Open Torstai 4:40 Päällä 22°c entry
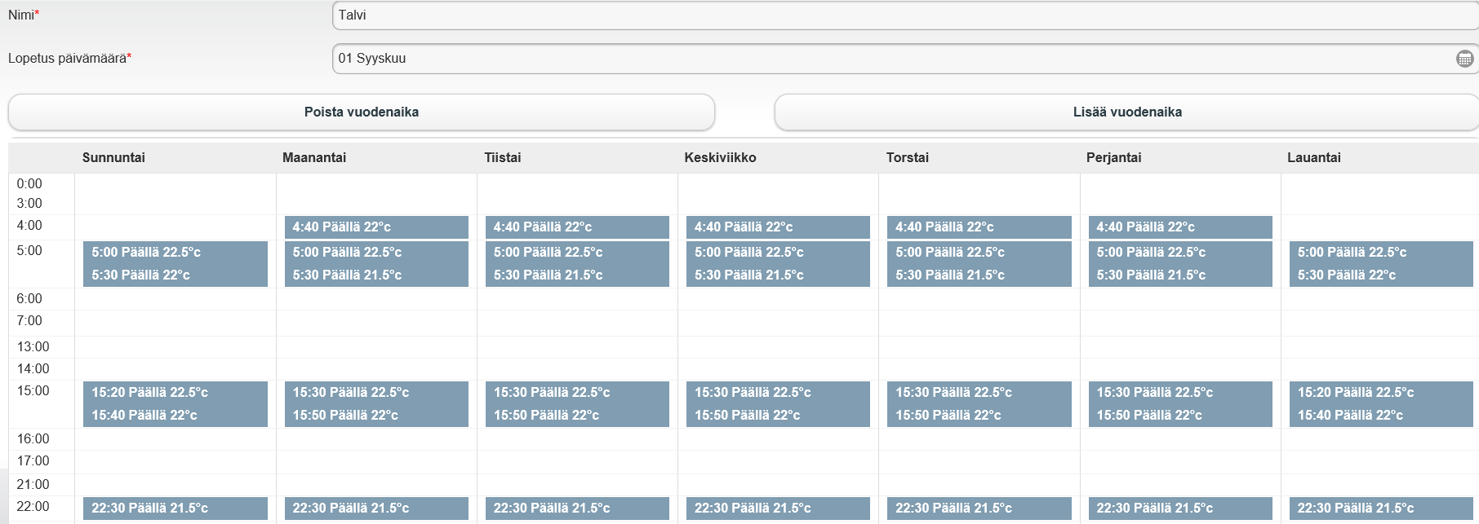Screen dimensions: 1479x524 (x=979, y=227)
